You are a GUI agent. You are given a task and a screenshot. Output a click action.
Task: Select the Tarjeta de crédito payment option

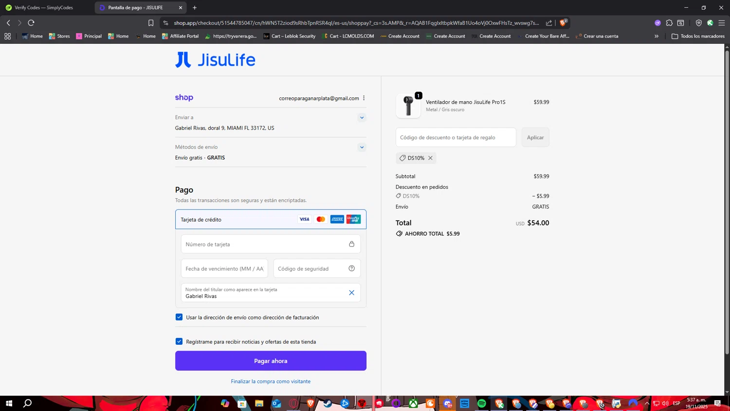pos(271,219)
